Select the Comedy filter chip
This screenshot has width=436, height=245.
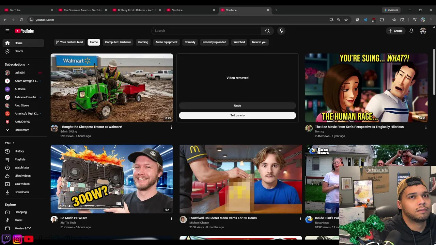tap(190, 42)
